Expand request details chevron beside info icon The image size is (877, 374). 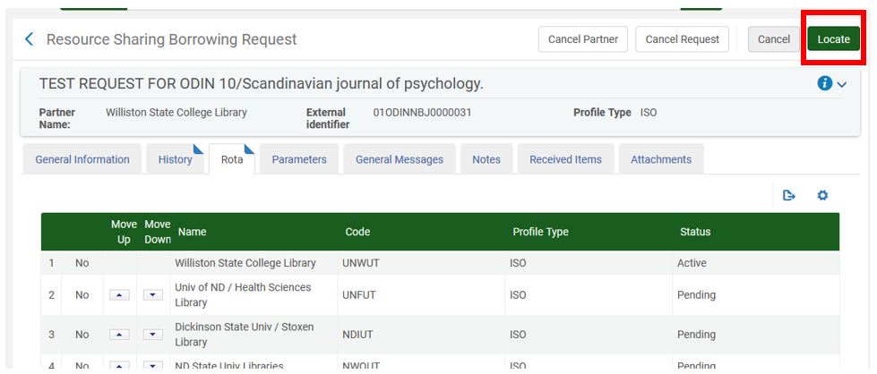842,84
